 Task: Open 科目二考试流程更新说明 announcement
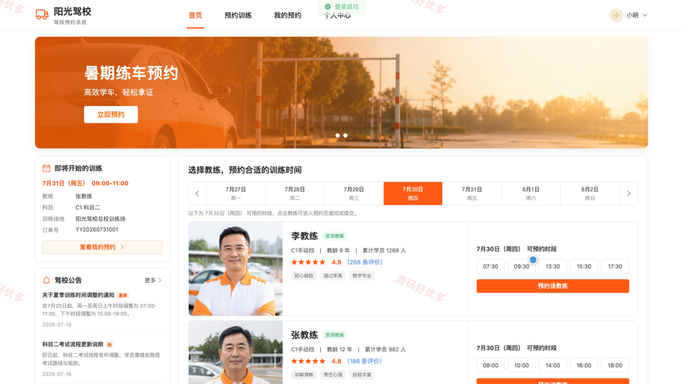73,345
